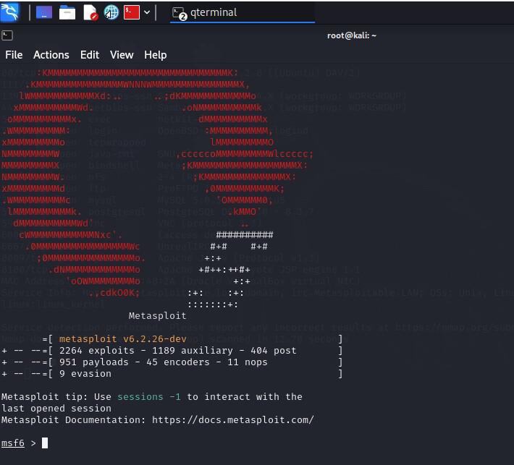Click the 'last opened session' tip line
This screenshot has width=514, height=465.
(56, 409)
